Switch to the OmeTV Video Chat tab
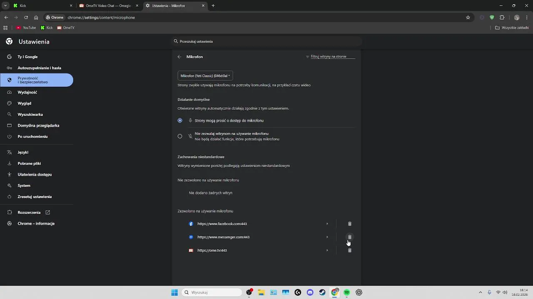Image resolution: width=533 pixels, height=299 pixels. tap(109, 6)
